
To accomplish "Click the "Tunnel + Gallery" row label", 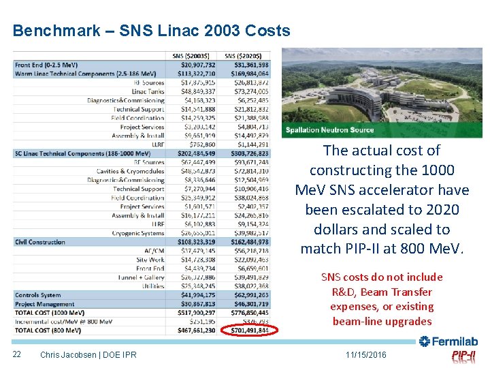I will [141, 277].
